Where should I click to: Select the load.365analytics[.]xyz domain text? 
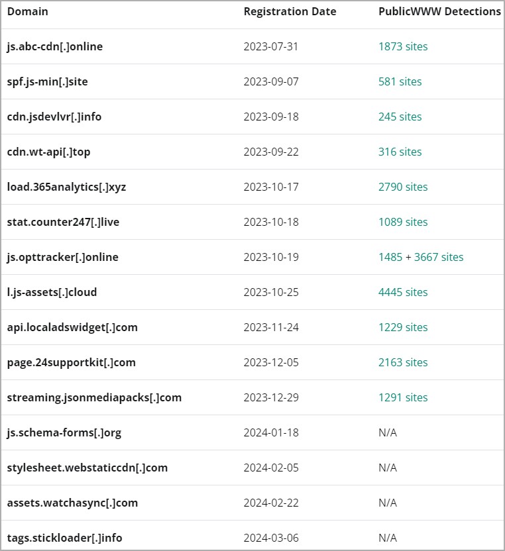coord(66,187)
